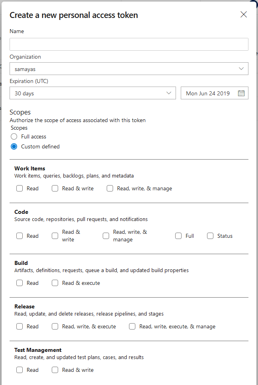Open the calendar date picker icon
Screen dimensions: 258x385
241,93
